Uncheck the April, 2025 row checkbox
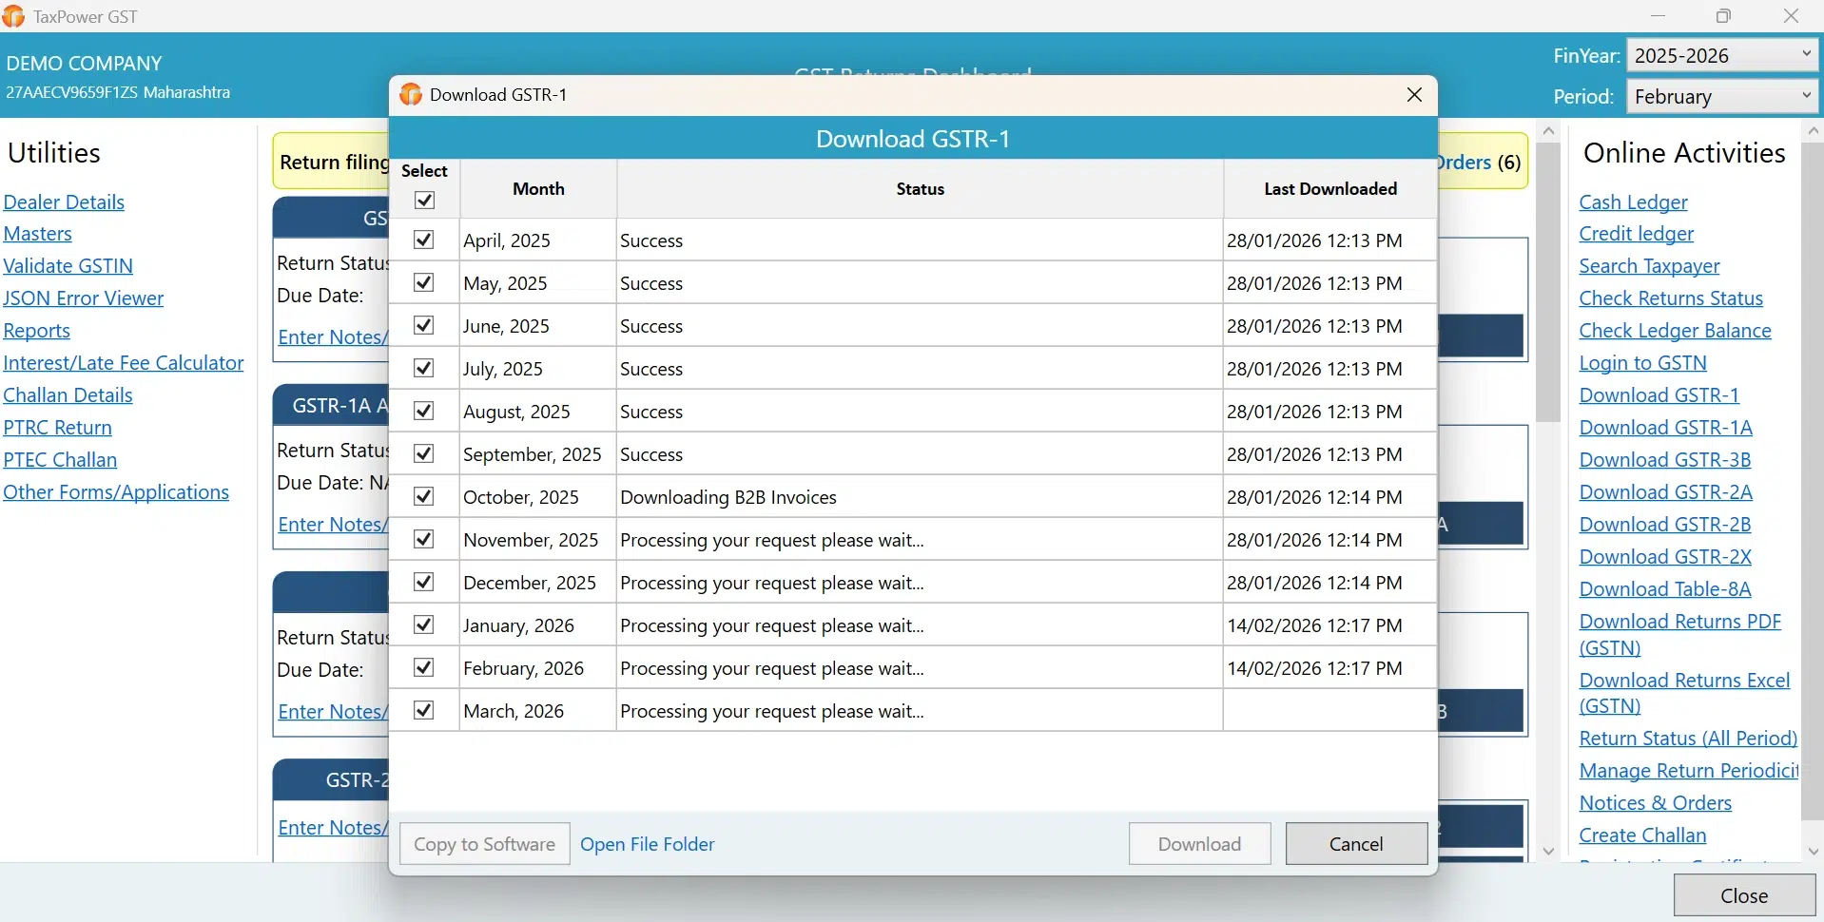 424,240
